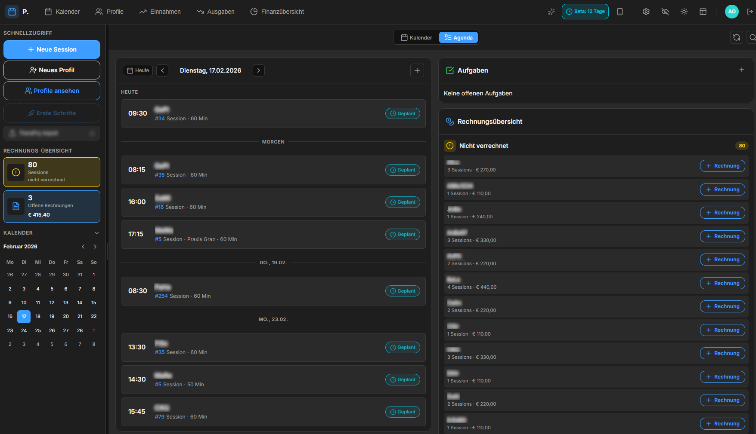Open session #34 from today's agenda
756x434 pixels.
(x=273, y=113)
